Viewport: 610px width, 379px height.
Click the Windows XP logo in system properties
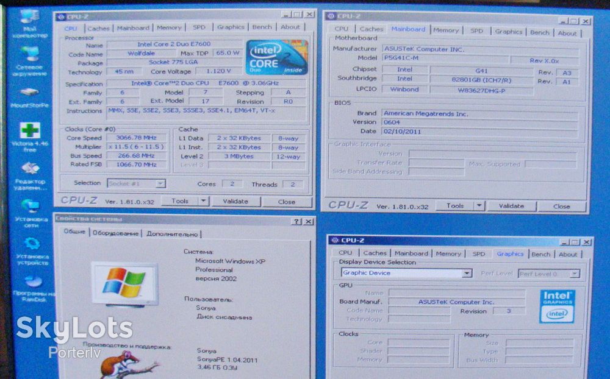(124, 284)
